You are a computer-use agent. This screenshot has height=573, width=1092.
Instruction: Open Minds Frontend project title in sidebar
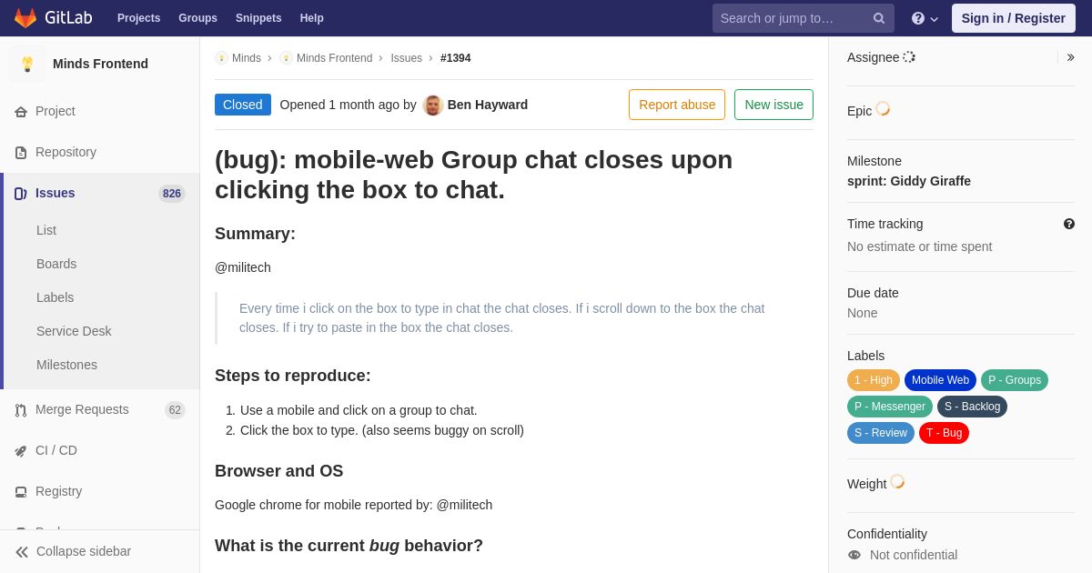tap(100, 64)
